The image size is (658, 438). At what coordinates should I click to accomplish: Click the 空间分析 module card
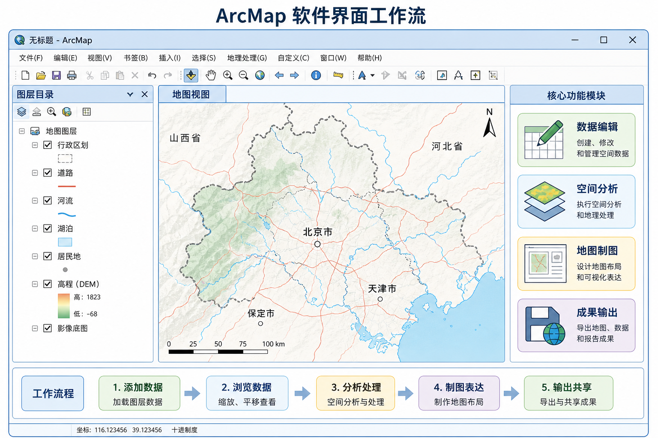[x=576, y=201]
